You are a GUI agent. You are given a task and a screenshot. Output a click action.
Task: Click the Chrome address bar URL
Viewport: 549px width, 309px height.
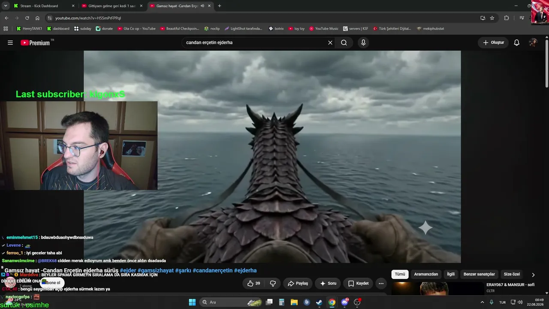(x=88, y=18)
